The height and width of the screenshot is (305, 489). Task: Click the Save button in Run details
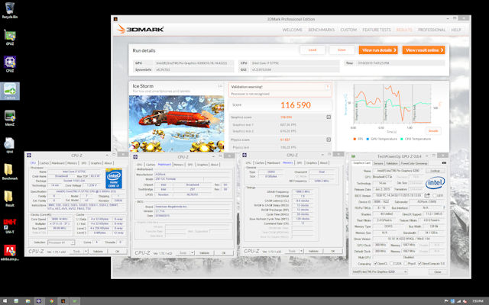342,50
